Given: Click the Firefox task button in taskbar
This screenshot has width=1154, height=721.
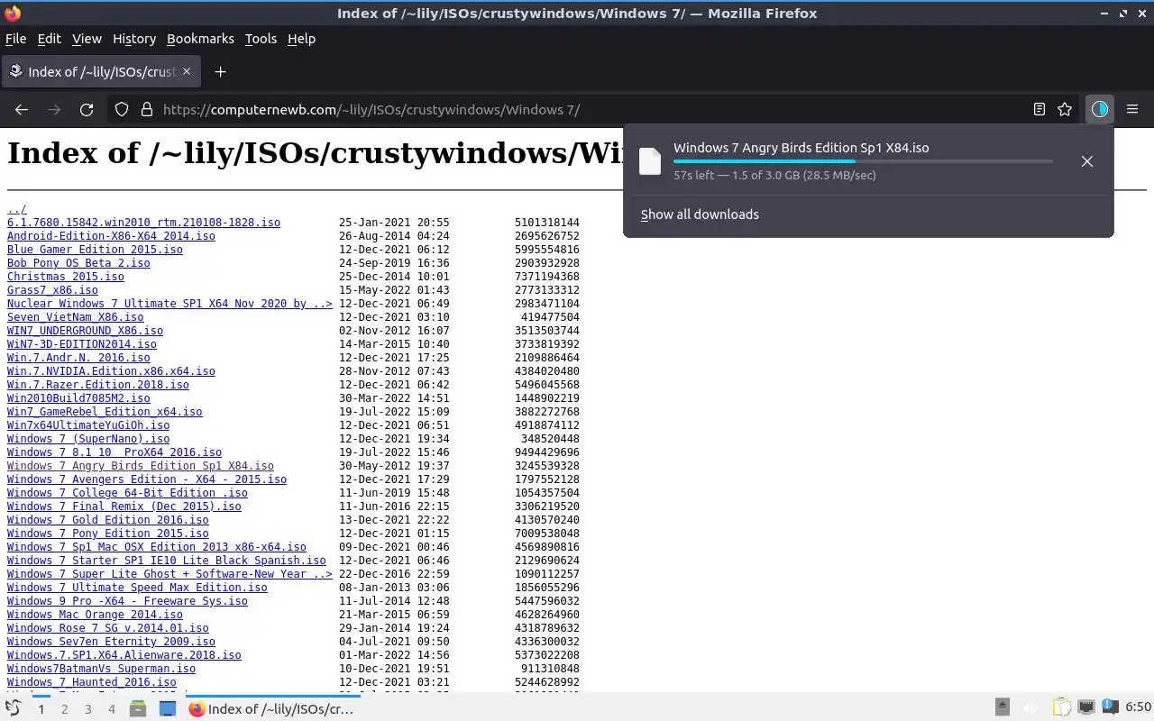Looking at the screenshot, I should point(273,708).
